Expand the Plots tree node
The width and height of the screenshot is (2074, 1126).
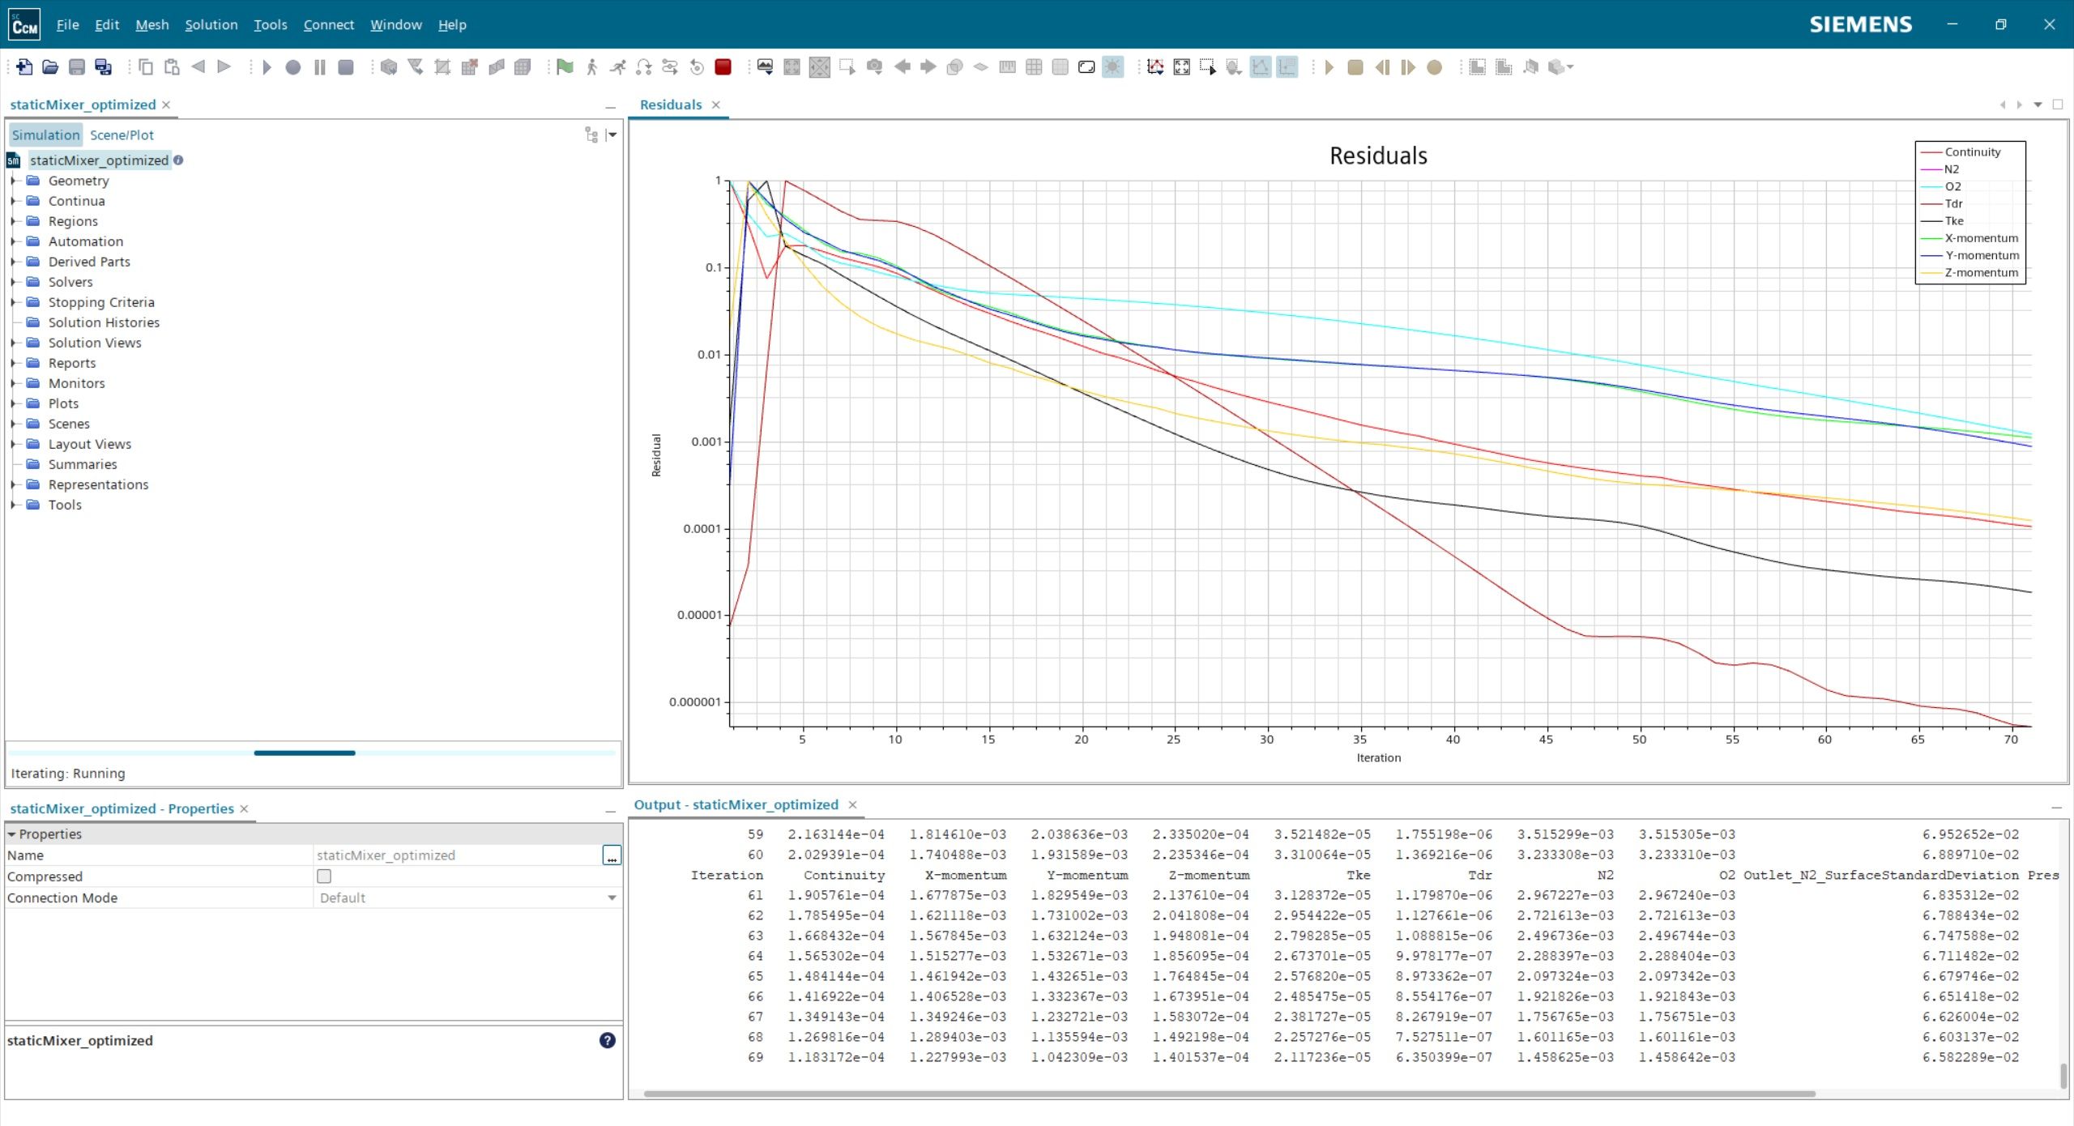tap(13, 403)
